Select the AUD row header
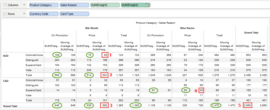270x110 pixels. [x=6, y=55]
